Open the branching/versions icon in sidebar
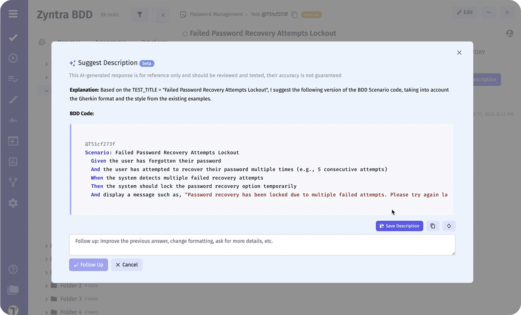521x315 pixels. [13, 182]
